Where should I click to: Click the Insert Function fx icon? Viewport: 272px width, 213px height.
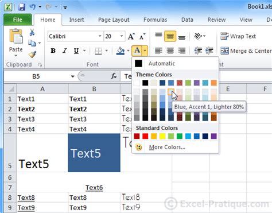click(114, 76)
